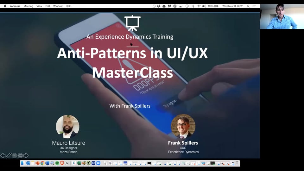This screenshot has height=171, width=304.
Task: Click the Malwarebytes M menu bar icon
Action: pos(169,6)
